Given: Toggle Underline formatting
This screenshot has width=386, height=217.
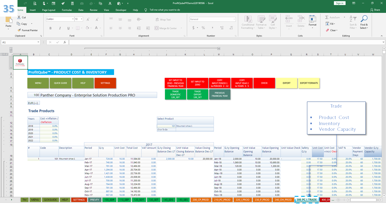Looking at the screenshot, I should pos(68,28).
